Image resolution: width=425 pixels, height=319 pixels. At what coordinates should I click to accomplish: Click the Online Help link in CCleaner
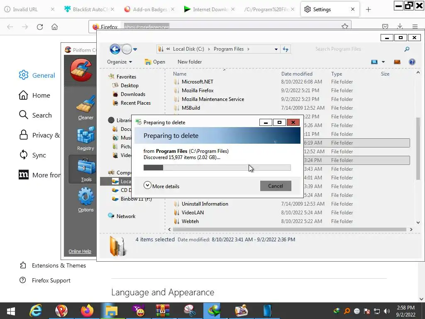pyautogui.click(x=80, y=251)
